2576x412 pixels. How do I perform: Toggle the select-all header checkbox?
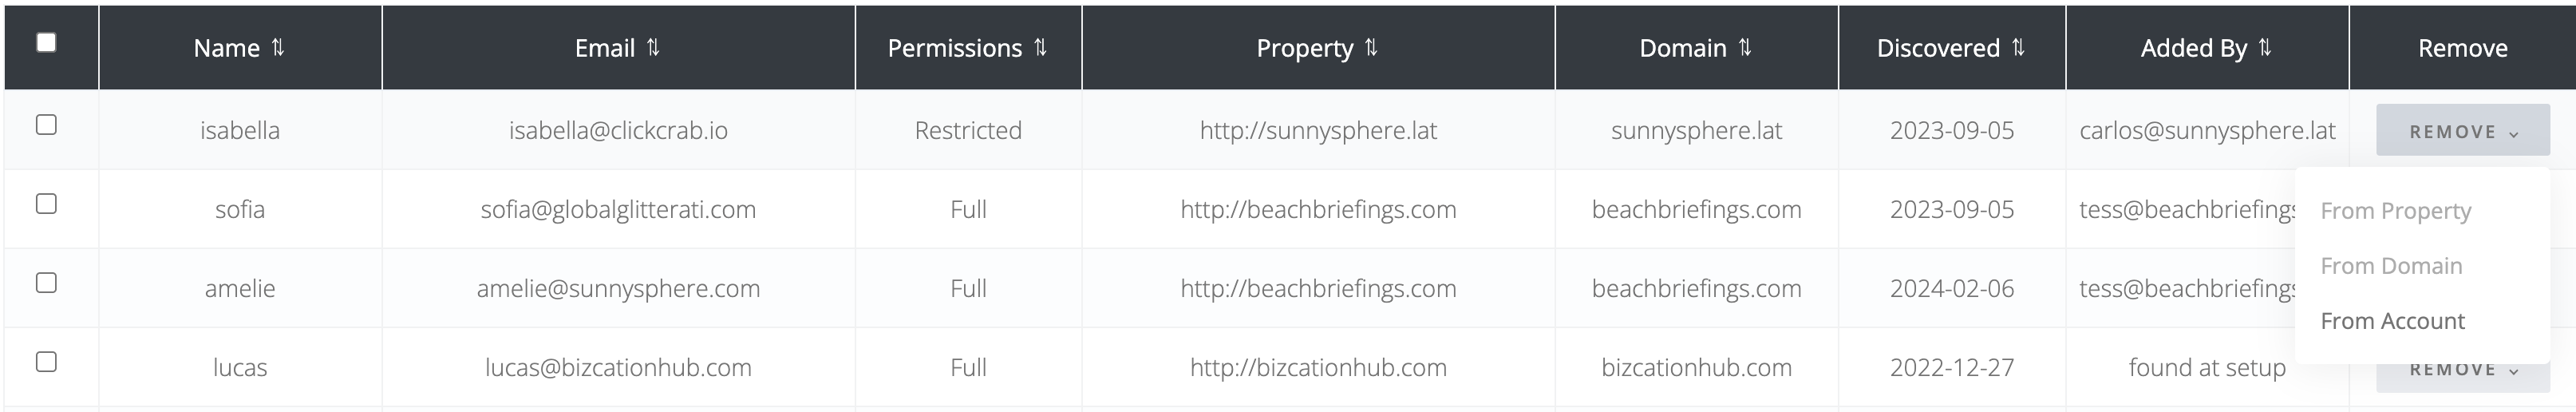click(46, 42)
